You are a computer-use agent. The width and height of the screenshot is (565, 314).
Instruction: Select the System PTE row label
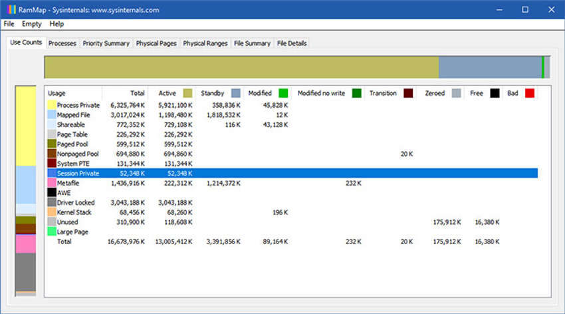(x=73, y=164)
